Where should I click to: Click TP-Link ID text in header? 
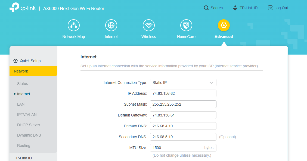tap(249, 8)
